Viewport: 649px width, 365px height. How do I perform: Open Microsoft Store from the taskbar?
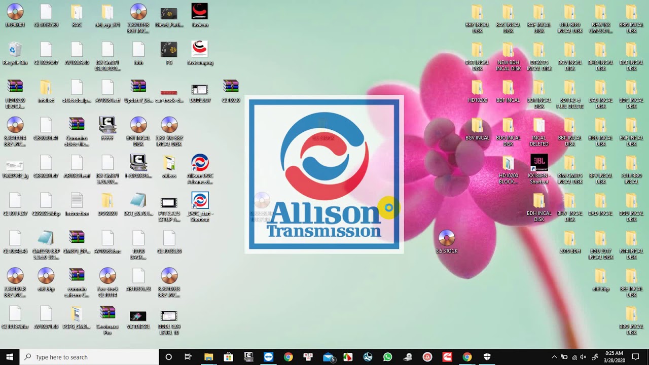click(228, 357)
